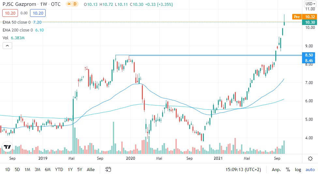Click the D delayed badge
Viewport: 318px width, 174px height.
click(75, 4)
